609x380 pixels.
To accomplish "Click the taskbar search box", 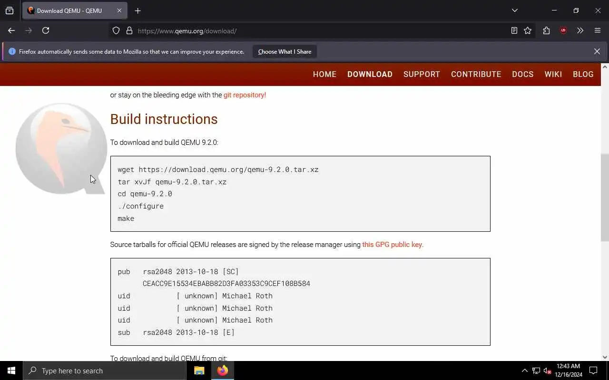I will pyautogui.click(x=105, y=370).
